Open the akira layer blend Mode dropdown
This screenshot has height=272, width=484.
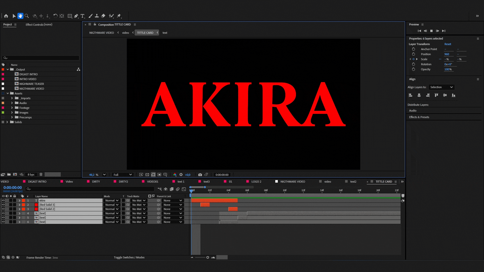pos(112,200)
